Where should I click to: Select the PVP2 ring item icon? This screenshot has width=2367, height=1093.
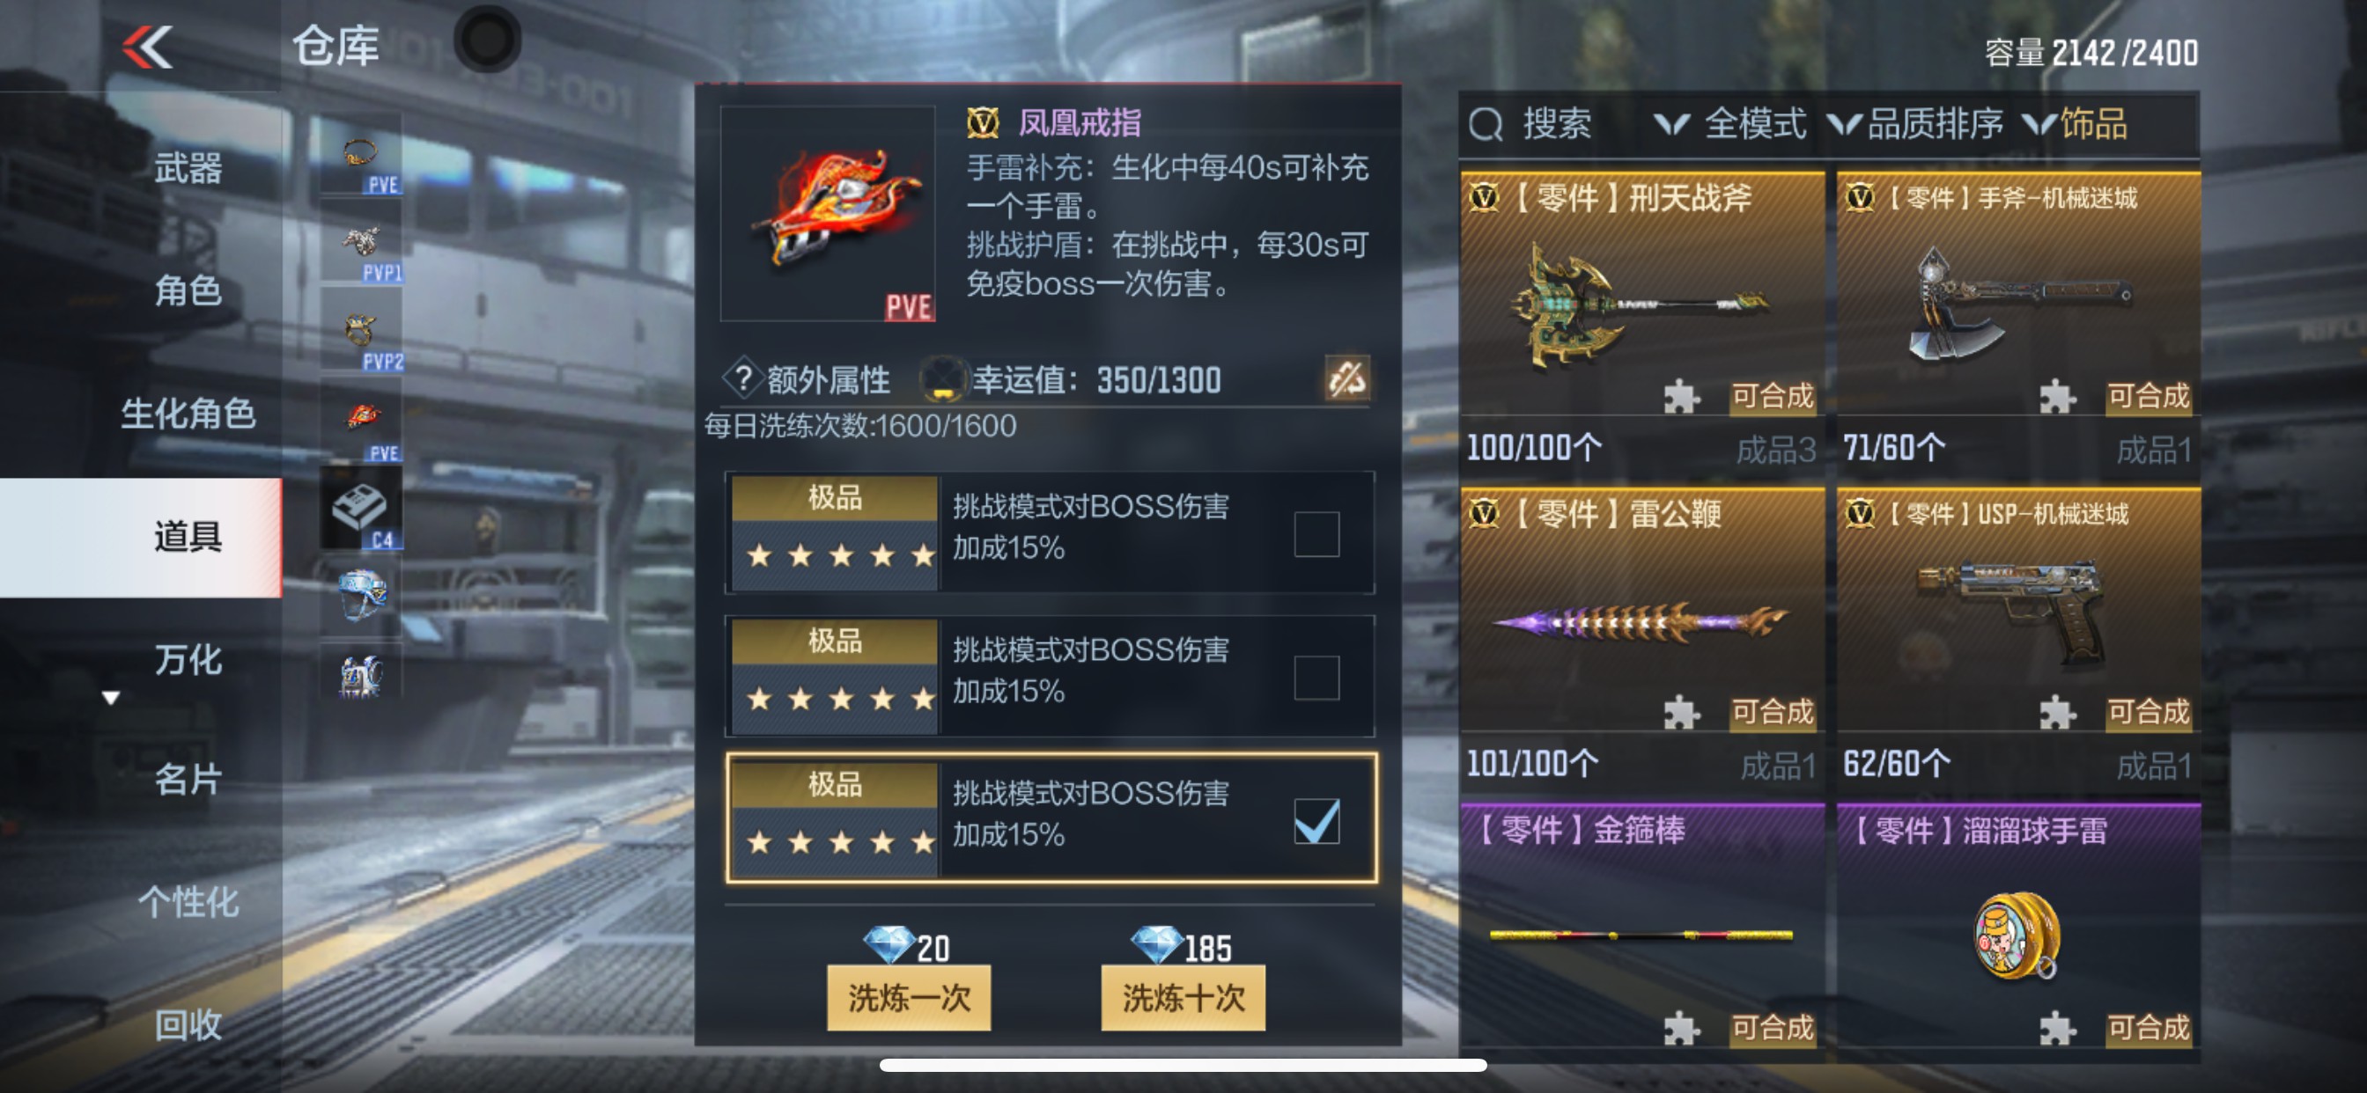(x=361, y=332)
